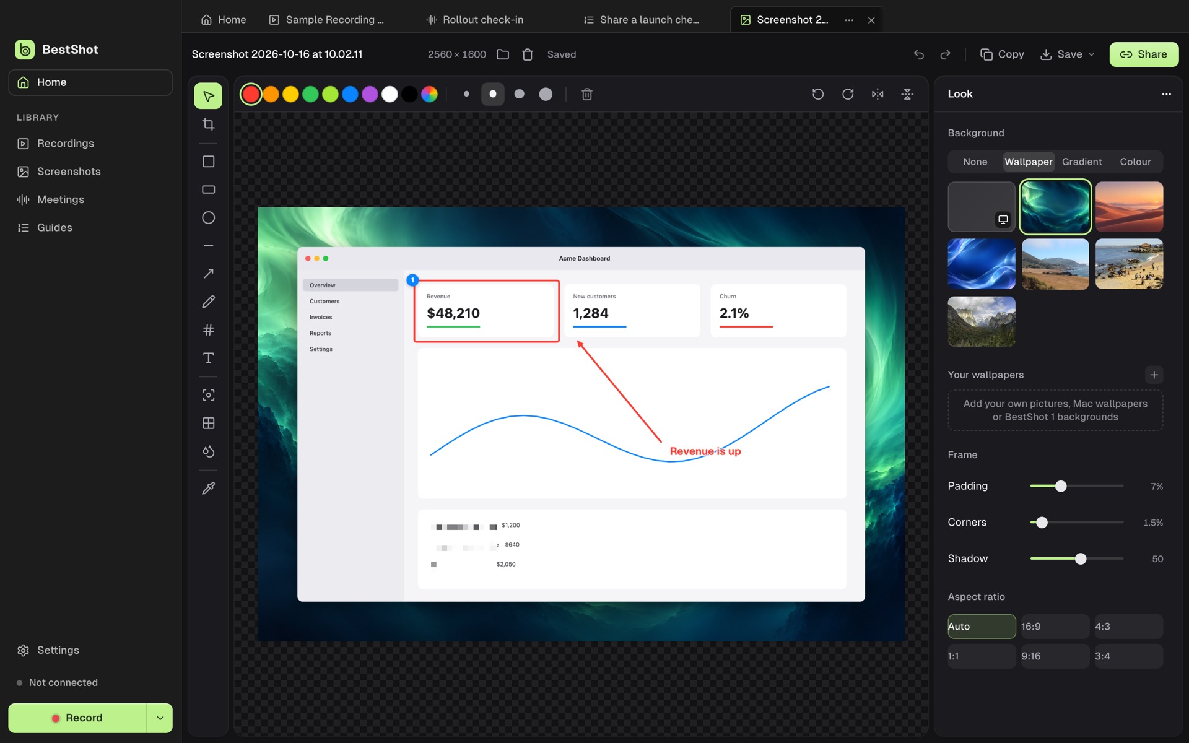Open Settings in the sidebar
The width and height of the screenshot is (1189, 743).
tap(90, 650)
